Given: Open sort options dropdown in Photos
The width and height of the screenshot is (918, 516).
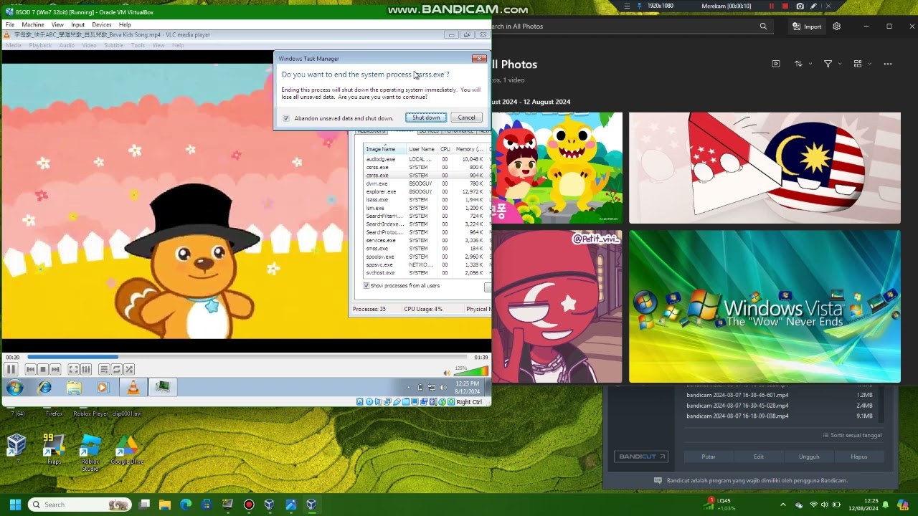Looking at the screenshot, I should tap(803, 64).
